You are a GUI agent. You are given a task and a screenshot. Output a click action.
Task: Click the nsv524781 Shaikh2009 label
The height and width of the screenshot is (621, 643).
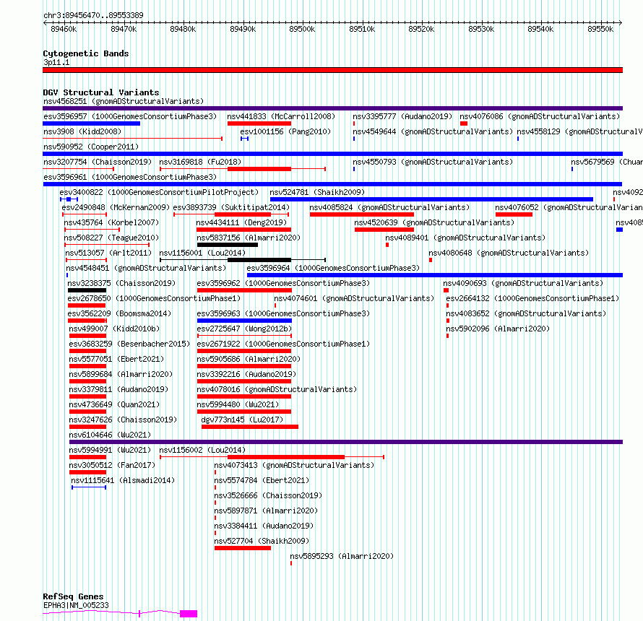pyautogui.click(x=317, y=192)
